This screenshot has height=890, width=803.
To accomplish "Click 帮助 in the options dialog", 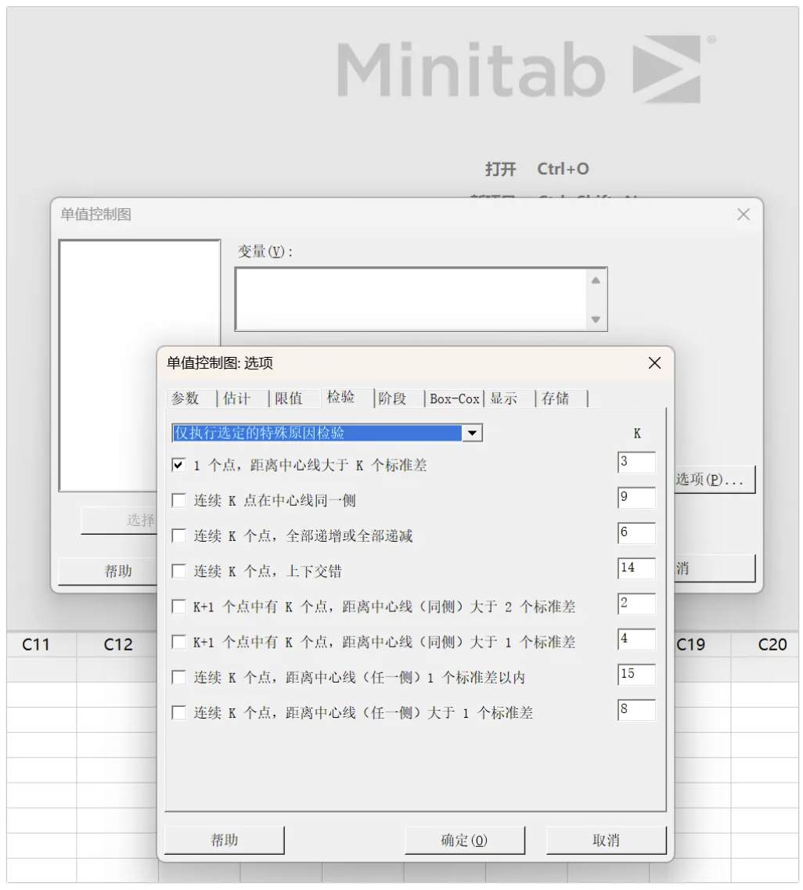I will [224, 840].
